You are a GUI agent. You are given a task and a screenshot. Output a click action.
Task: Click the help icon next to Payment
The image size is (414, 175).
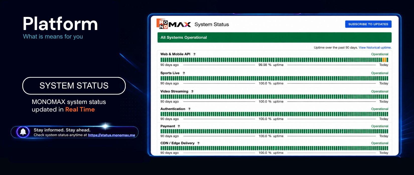179,126
